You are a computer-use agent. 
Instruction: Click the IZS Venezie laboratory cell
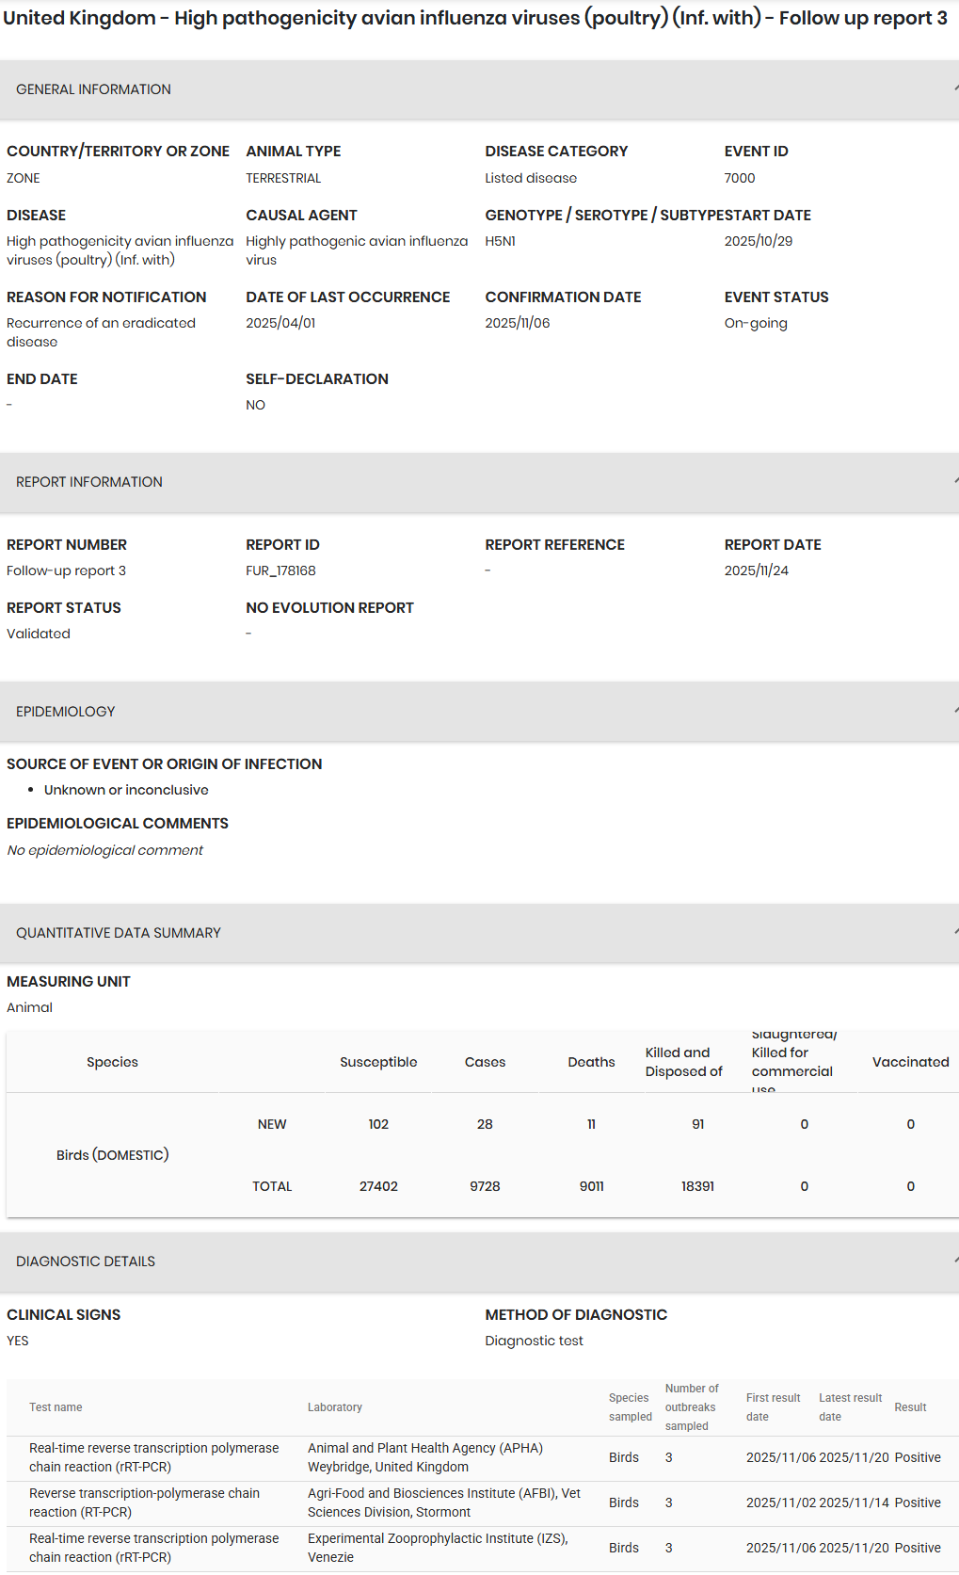[x=438, y=1548]
